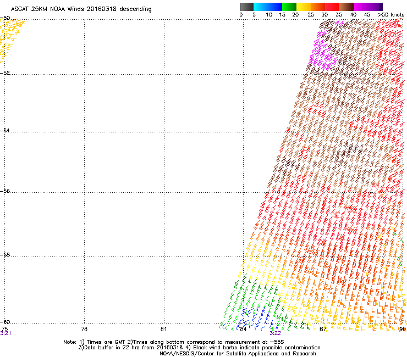Screen dimensions: 407x357
Task: Click the green 15-20 knots legend swatch
Action: click(289, 7)
